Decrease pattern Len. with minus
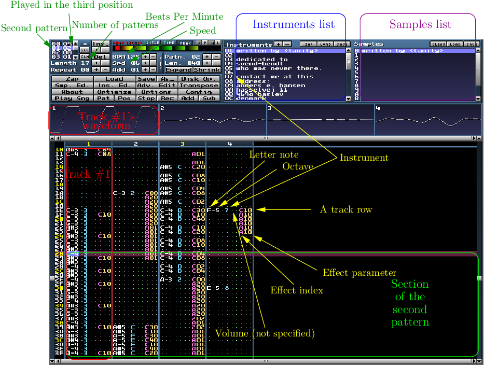484x366 pixels. [x=216, y=63]
